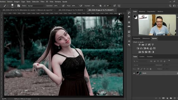178x100 pixels.
Task: Toggle type layer filter in Capas
Action: click(158, 61)
